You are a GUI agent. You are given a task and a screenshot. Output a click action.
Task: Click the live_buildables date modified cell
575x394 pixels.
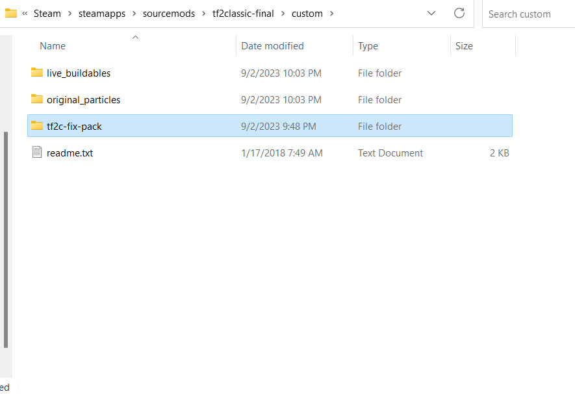[281, 73]
